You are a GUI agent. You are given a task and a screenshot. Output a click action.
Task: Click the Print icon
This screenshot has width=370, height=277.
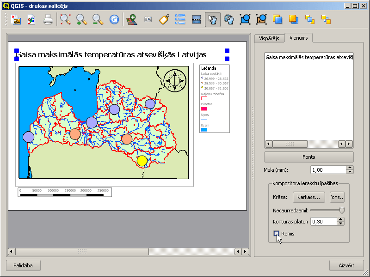(x=48, y=19)
